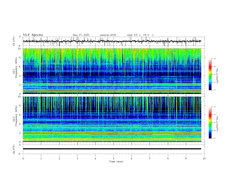This screenshot has height=178, width=230.
Task: Click the 'start UT = 18:0 :1' label
Action: tap(140, 35)
